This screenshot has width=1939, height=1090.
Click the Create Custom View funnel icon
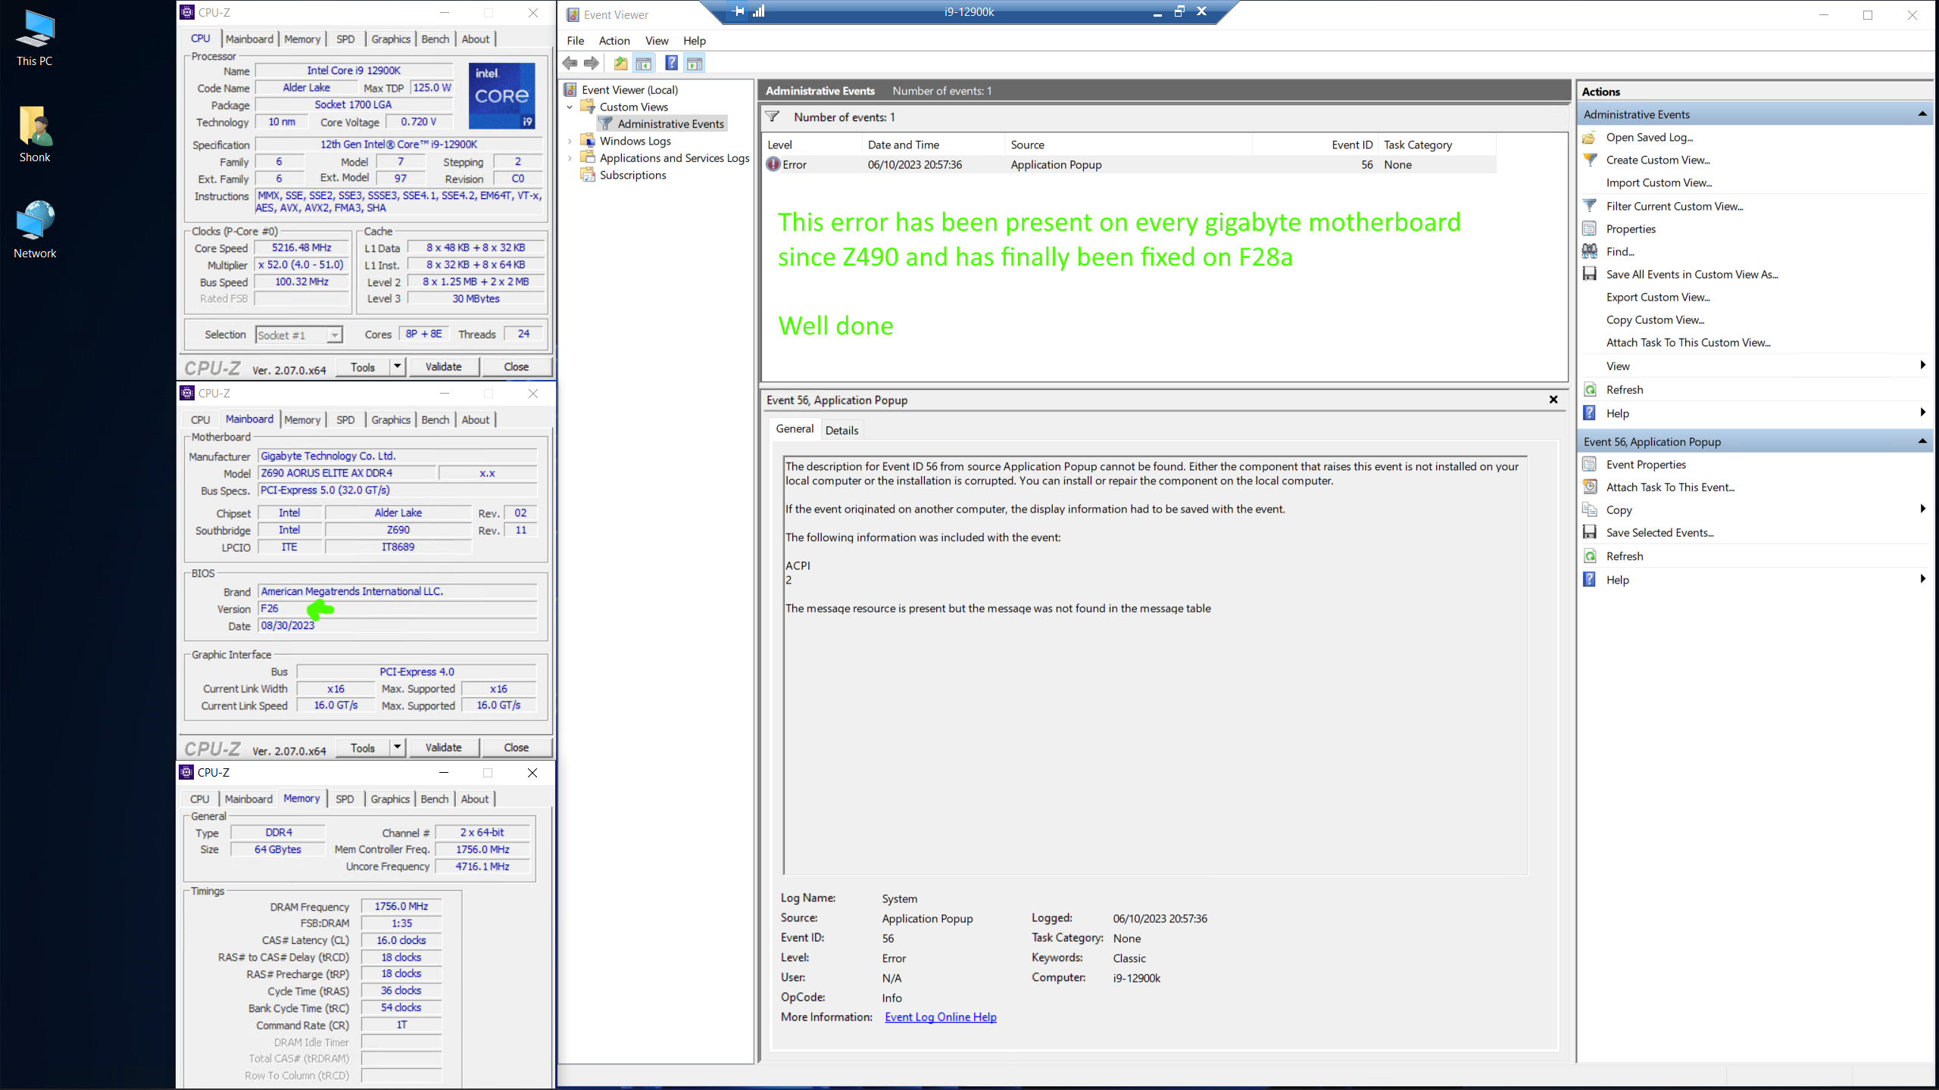click(x=1590, y=160)
